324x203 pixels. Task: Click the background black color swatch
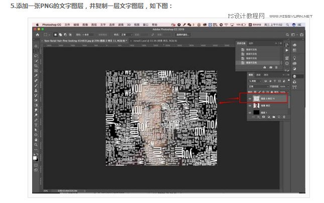tap(37, 160)
